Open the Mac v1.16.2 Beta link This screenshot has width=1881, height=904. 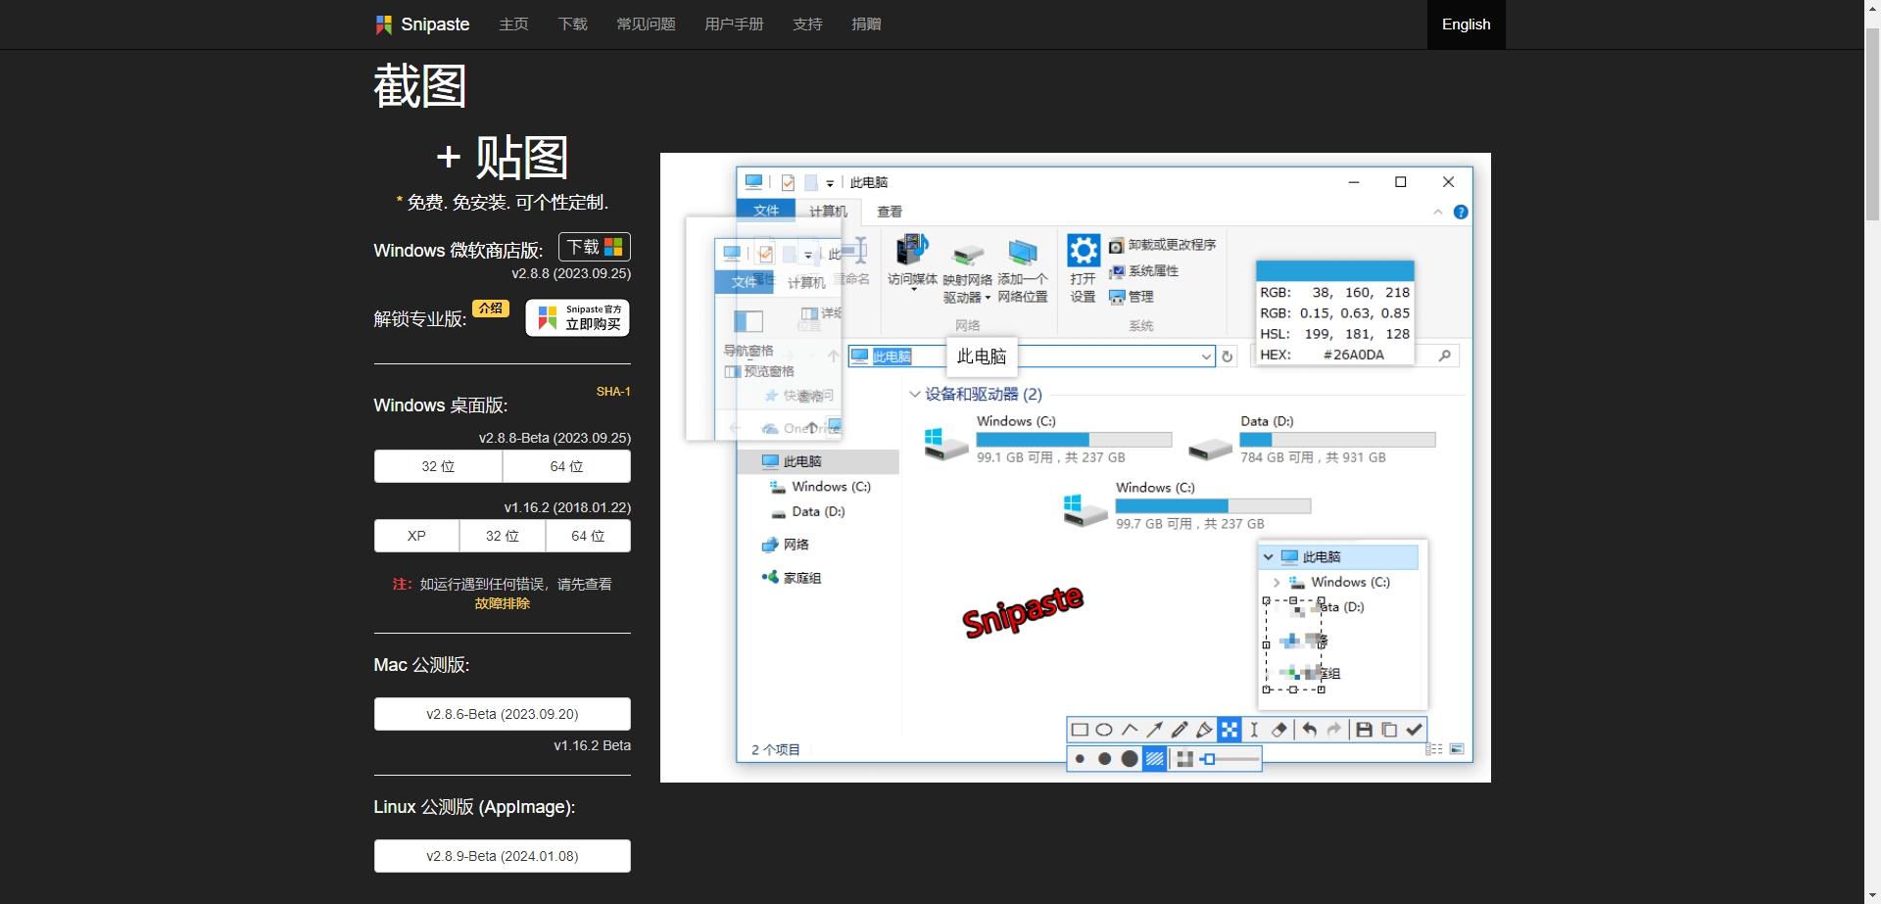(592, 745)
